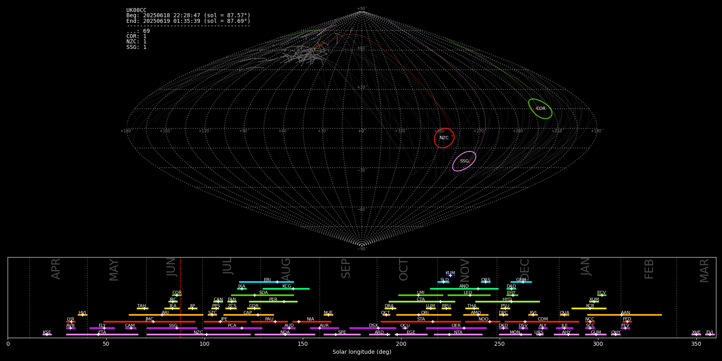This screenshot has height=361, width=722.
Task: Click the FEB month label
Action: (649, 269)
